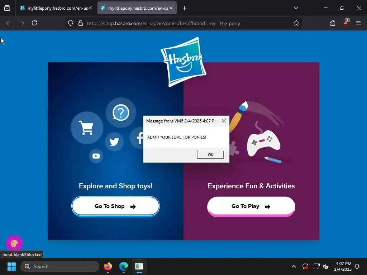
Task: Open the active taskbar app next to Edge
Action: (x=139, y=266)
